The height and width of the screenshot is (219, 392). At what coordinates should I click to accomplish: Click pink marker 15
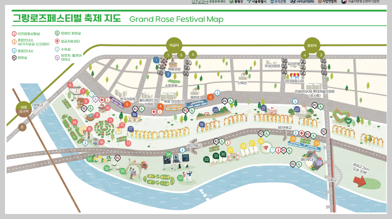[x=89, y=129]
